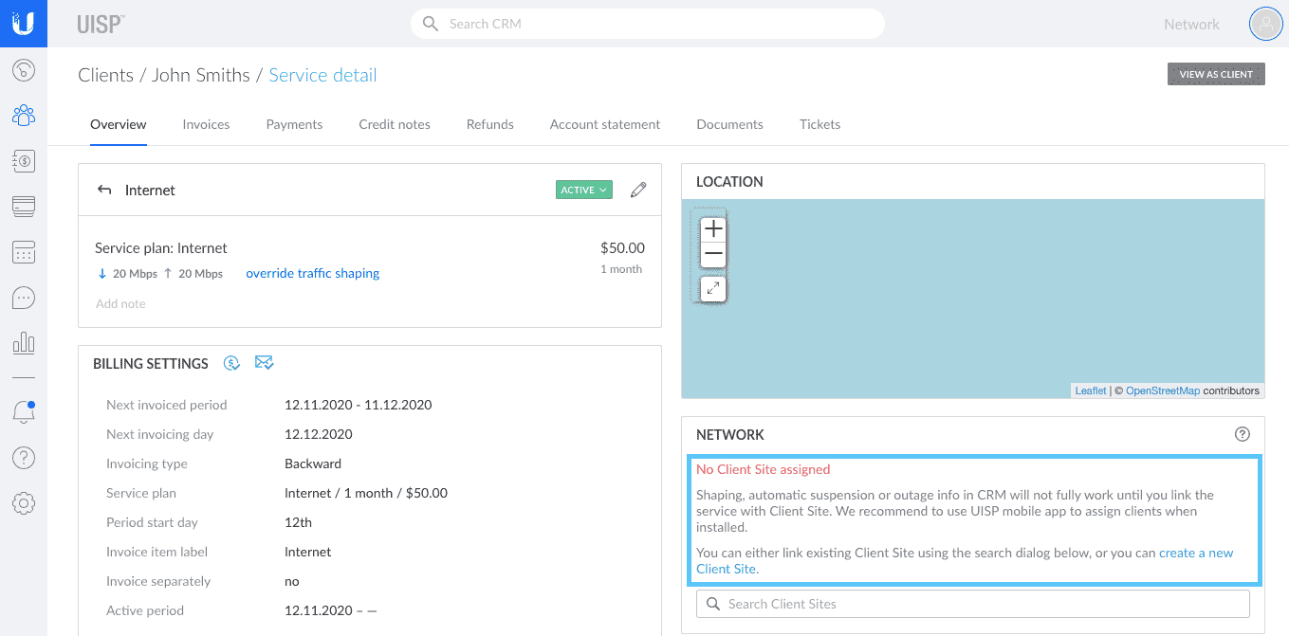Click the Ubiquiti logo in the sidebar
Screen dimensions: 1289x636
pyautogui.click(x=24, y=24)
